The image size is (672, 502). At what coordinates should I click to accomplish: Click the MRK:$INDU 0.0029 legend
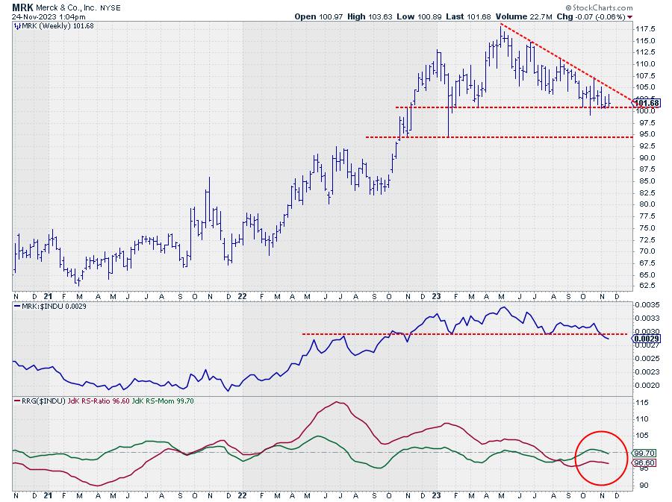coord(54,307)
